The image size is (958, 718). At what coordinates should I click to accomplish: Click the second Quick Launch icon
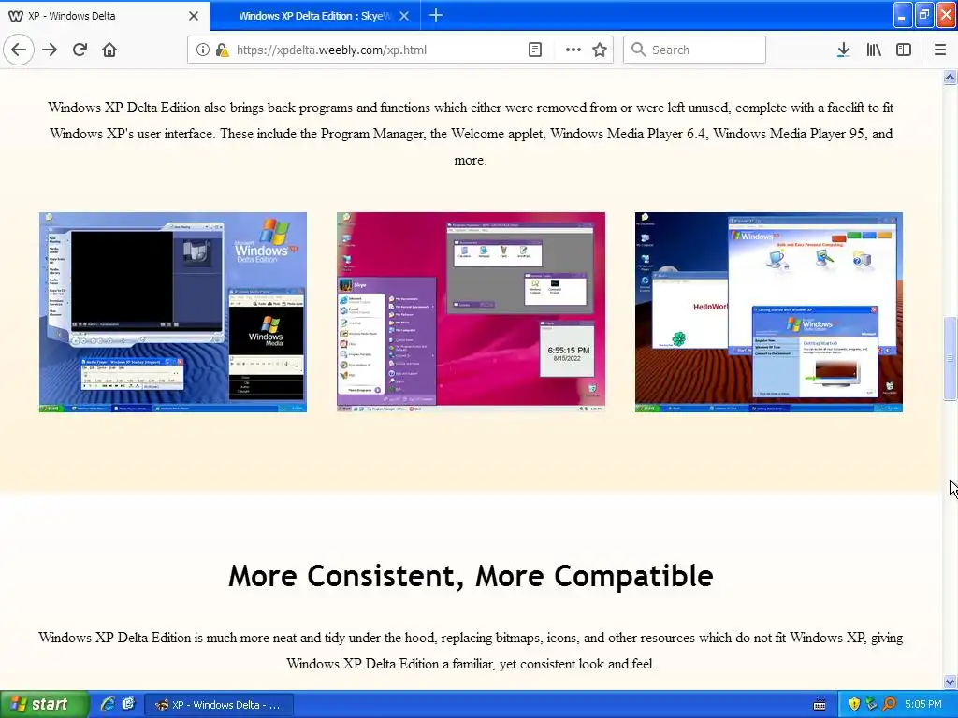coord(127,705)
